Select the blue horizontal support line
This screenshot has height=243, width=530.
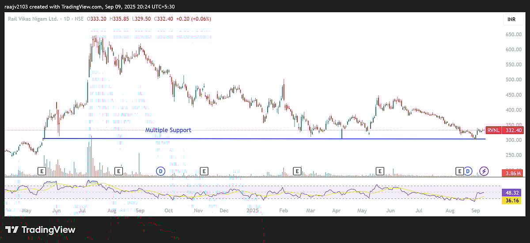(x=265, y=139)
